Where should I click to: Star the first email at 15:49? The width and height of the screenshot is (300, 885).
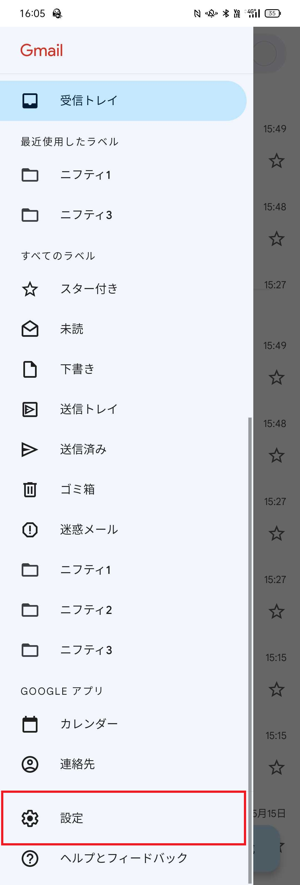pos(276,160)
